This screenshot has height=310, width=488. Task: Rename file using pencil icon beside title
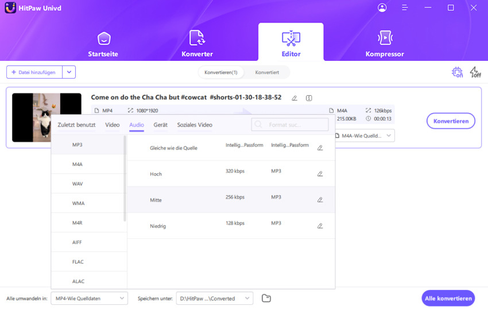(x=295, y=98)
